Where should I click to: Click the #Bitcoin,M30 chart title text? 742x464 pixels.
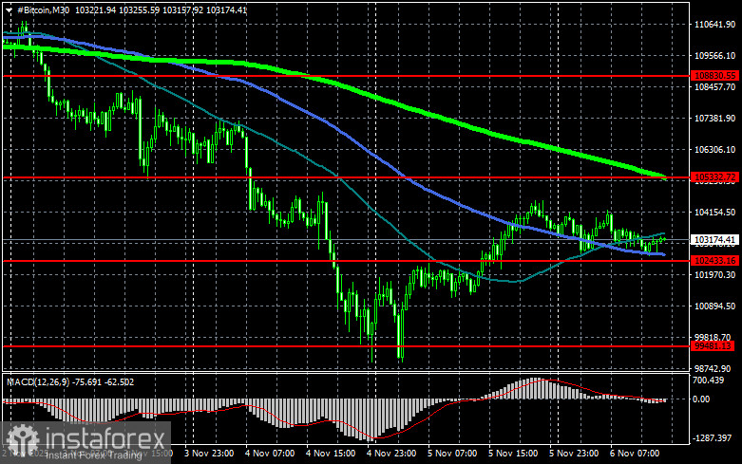43,9
